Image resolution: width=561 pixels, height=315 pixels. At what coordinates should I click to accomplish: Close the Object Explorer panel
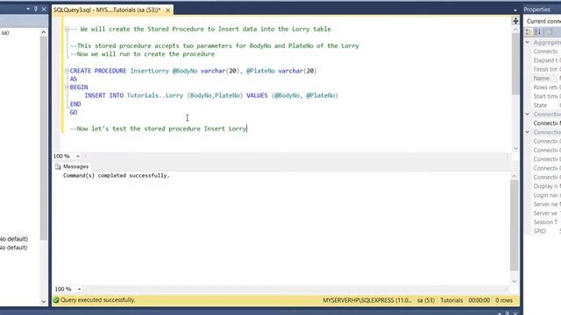pyautogui.click(x=44, y=9)
